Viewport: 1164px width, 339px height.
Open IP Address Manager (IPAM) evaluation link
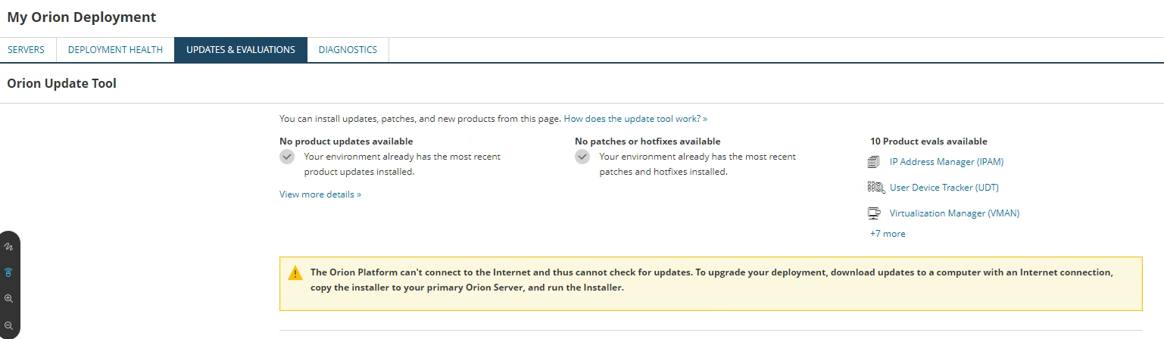947,162
